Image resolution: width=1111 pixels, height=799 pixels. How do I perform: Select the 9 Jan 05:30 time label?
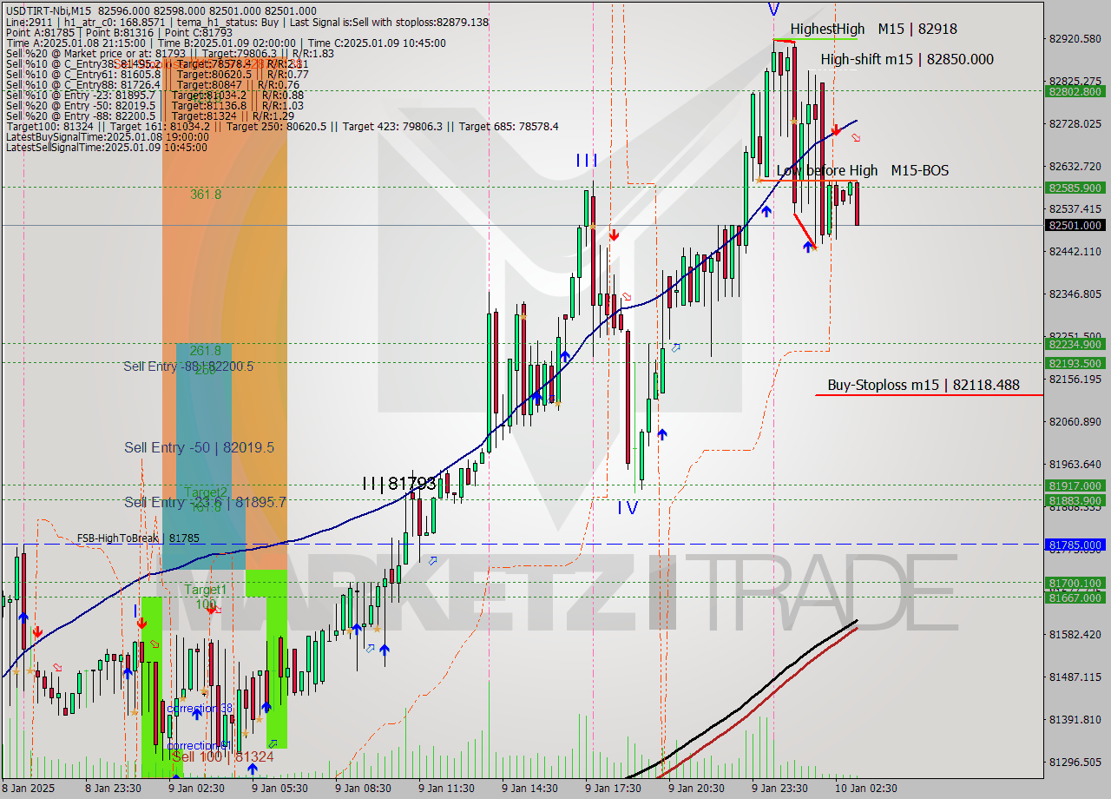click(x=279, y=788)
